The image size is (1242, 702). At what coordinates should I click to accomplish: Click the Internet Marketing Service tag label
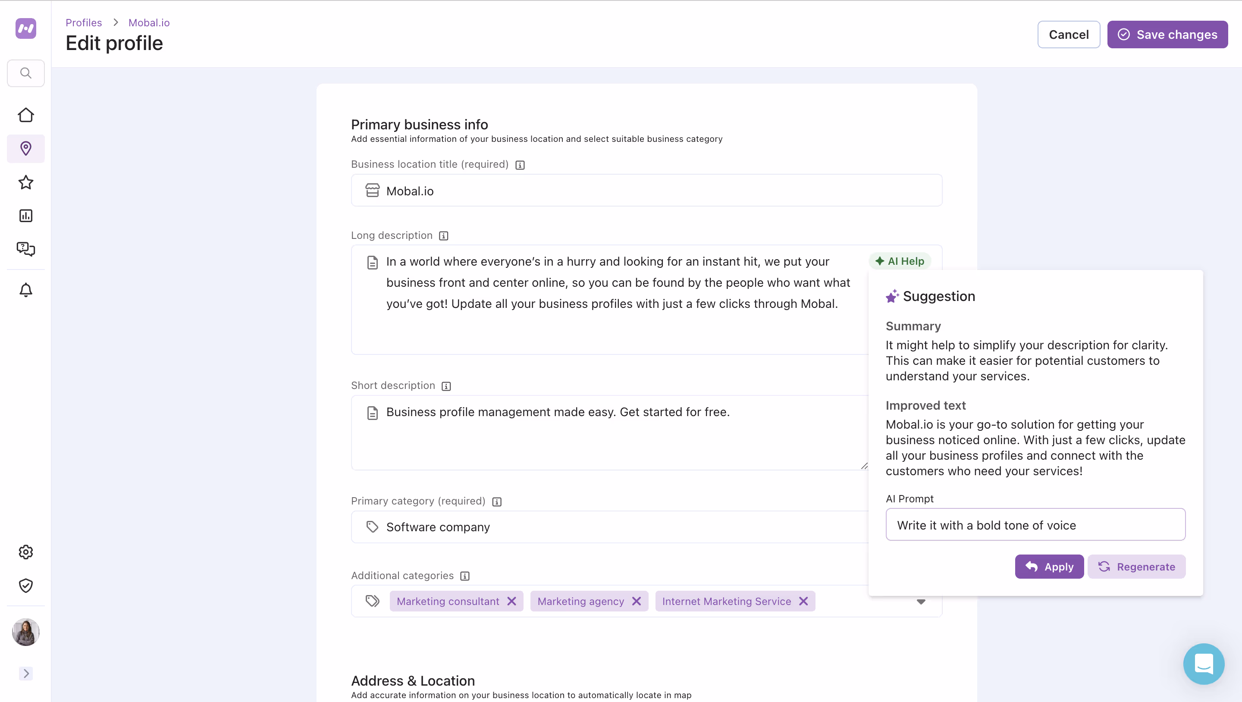(727, 602)
